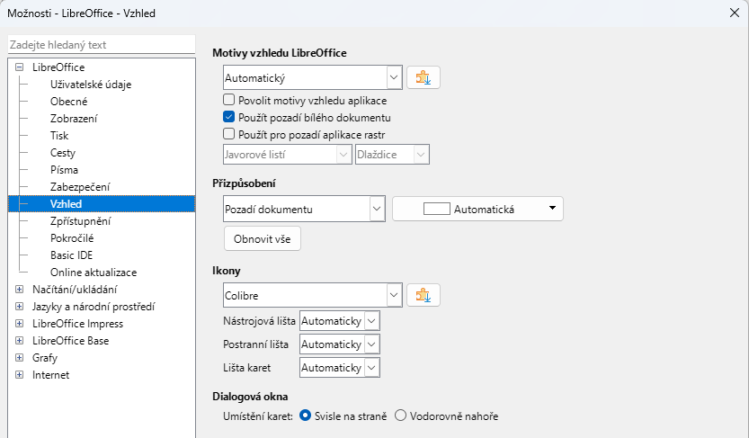Image resolution: width=749 pixels, height=438 pixels.
Task: Select Pokročilé in the options tree
Action: pyautogui.click(x=72, y=237)
